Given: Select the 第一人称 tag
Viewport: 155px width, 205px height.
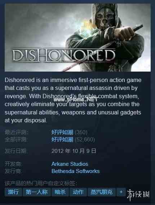Looking at the screenshot, I should tap(37, 192).
